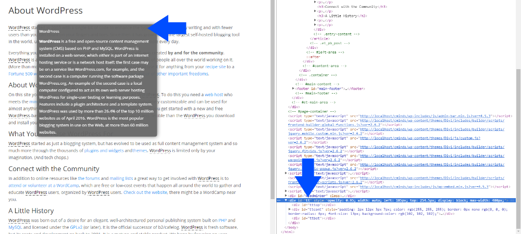Screen dimensions: 521x234
Task: Select the '<!-- .entry-content -->' comment row
Action: (337, 34)
